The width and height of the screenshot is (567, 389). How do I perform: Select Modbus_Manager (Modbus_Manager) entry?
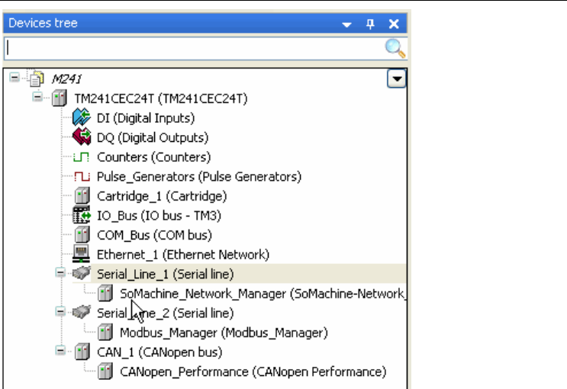point(224,333)
